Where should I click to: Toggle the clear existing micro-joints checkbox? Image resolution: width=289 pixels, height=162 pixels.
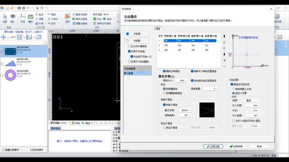164,71
